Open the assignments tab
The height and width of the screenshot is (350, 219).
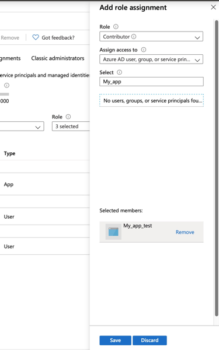(x=11, y=58)
